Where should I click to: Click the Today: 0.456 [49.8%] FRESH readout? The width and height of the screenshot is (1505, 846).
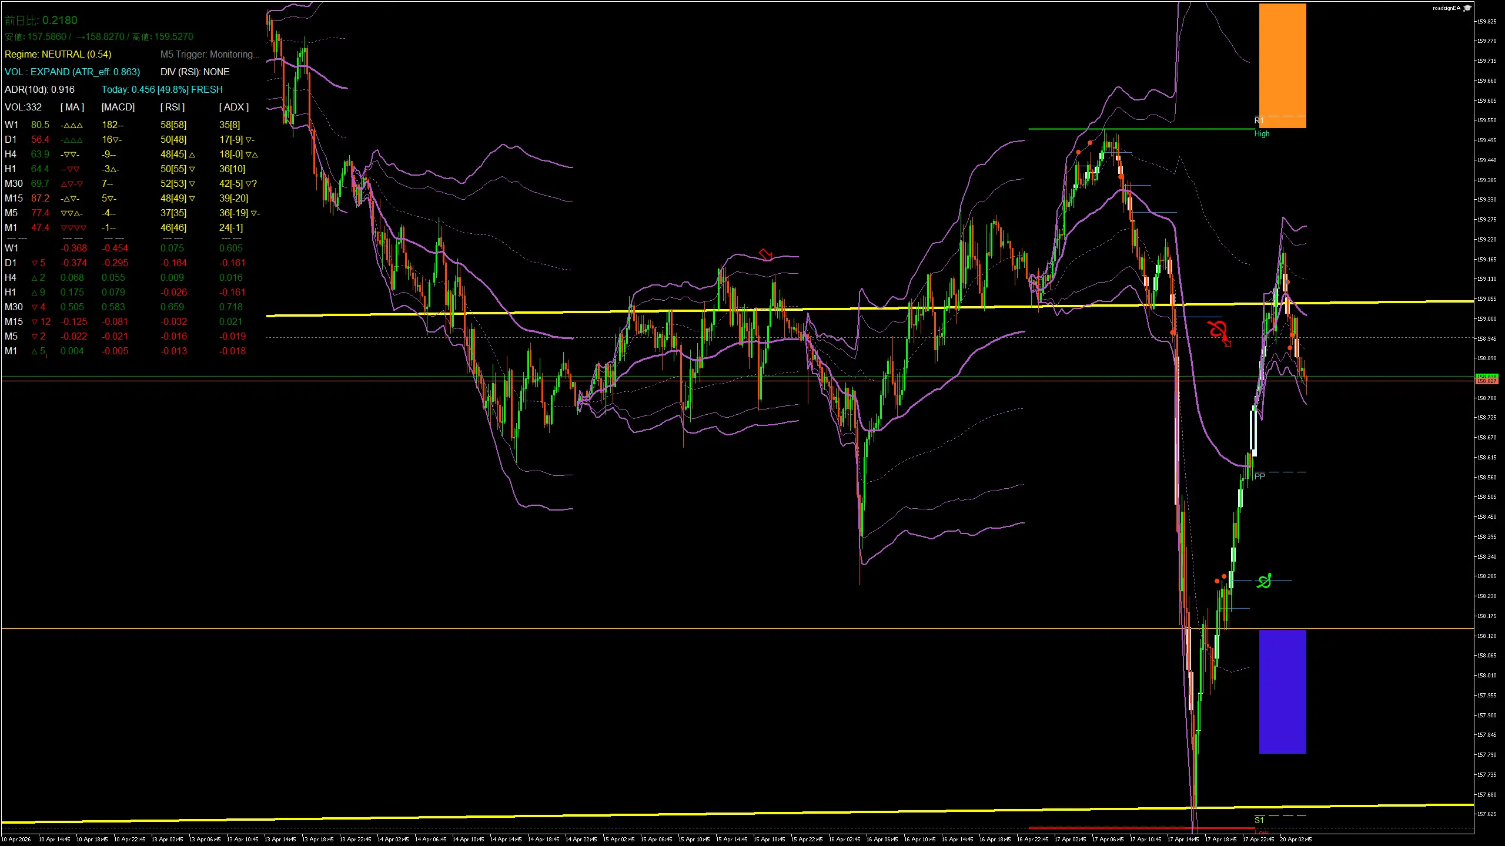click(162, 89)
